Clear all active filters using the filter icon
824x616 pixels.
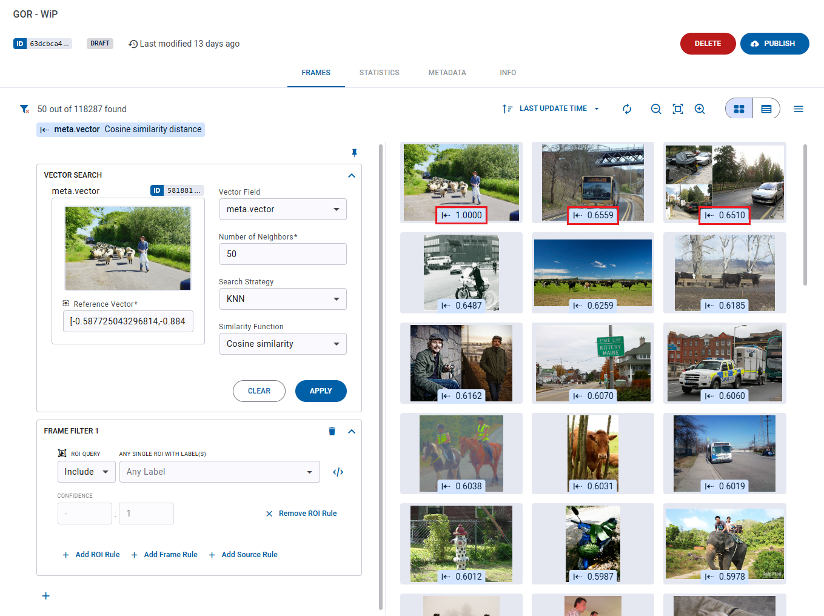point(24,109)
